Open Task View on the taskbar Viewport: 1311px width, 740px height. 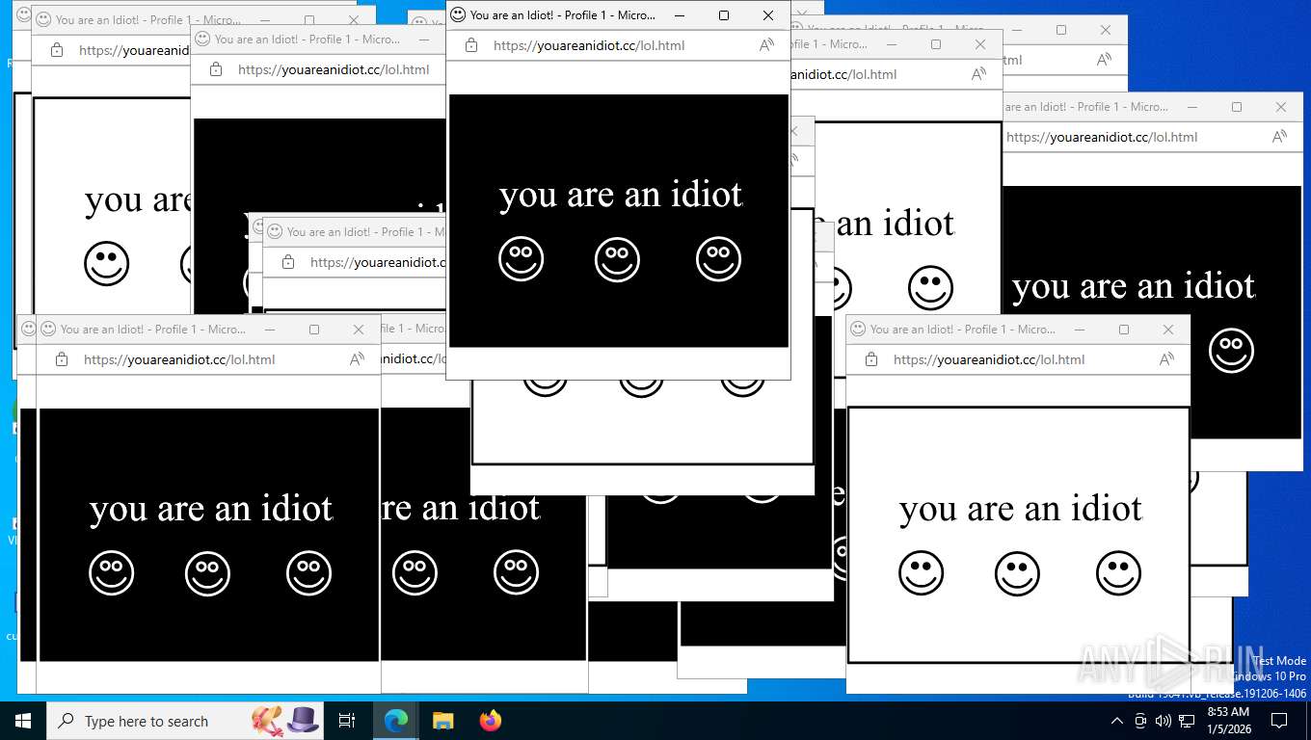point(347,721)
